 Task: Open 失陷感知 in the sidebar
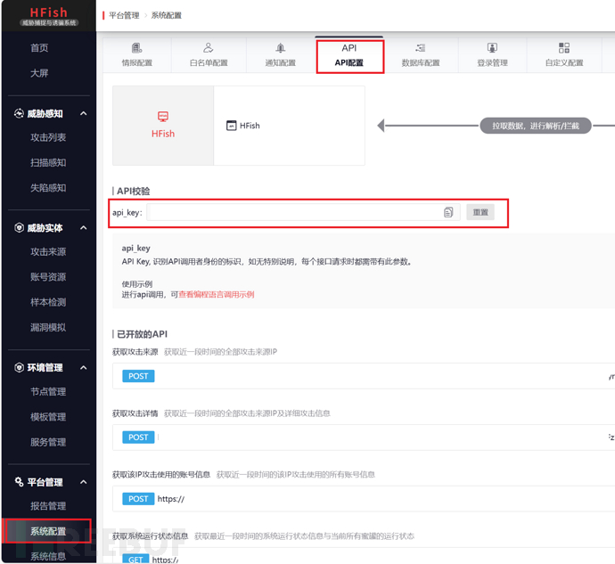pyautogui.click(x=48, y=187)
